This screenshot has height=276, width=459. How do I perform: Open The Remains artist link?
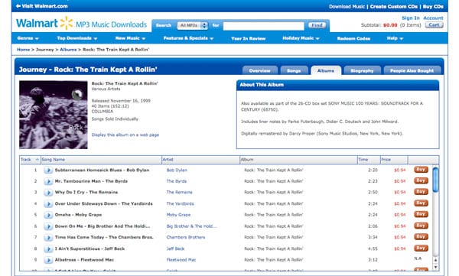point(180,193)
